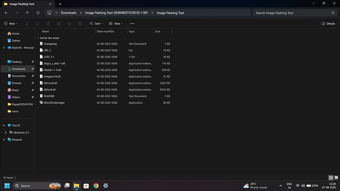Refresh the current folder view

tap(38, 13)
